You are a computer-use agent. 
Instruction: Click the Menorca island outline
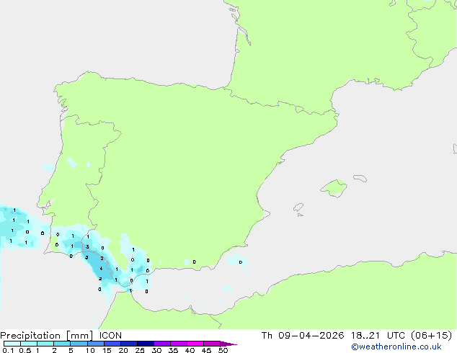click(360, 178)
